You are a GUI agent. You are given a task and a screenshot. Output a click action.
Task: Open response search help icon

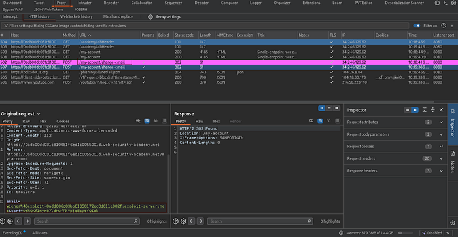point(175,221)
